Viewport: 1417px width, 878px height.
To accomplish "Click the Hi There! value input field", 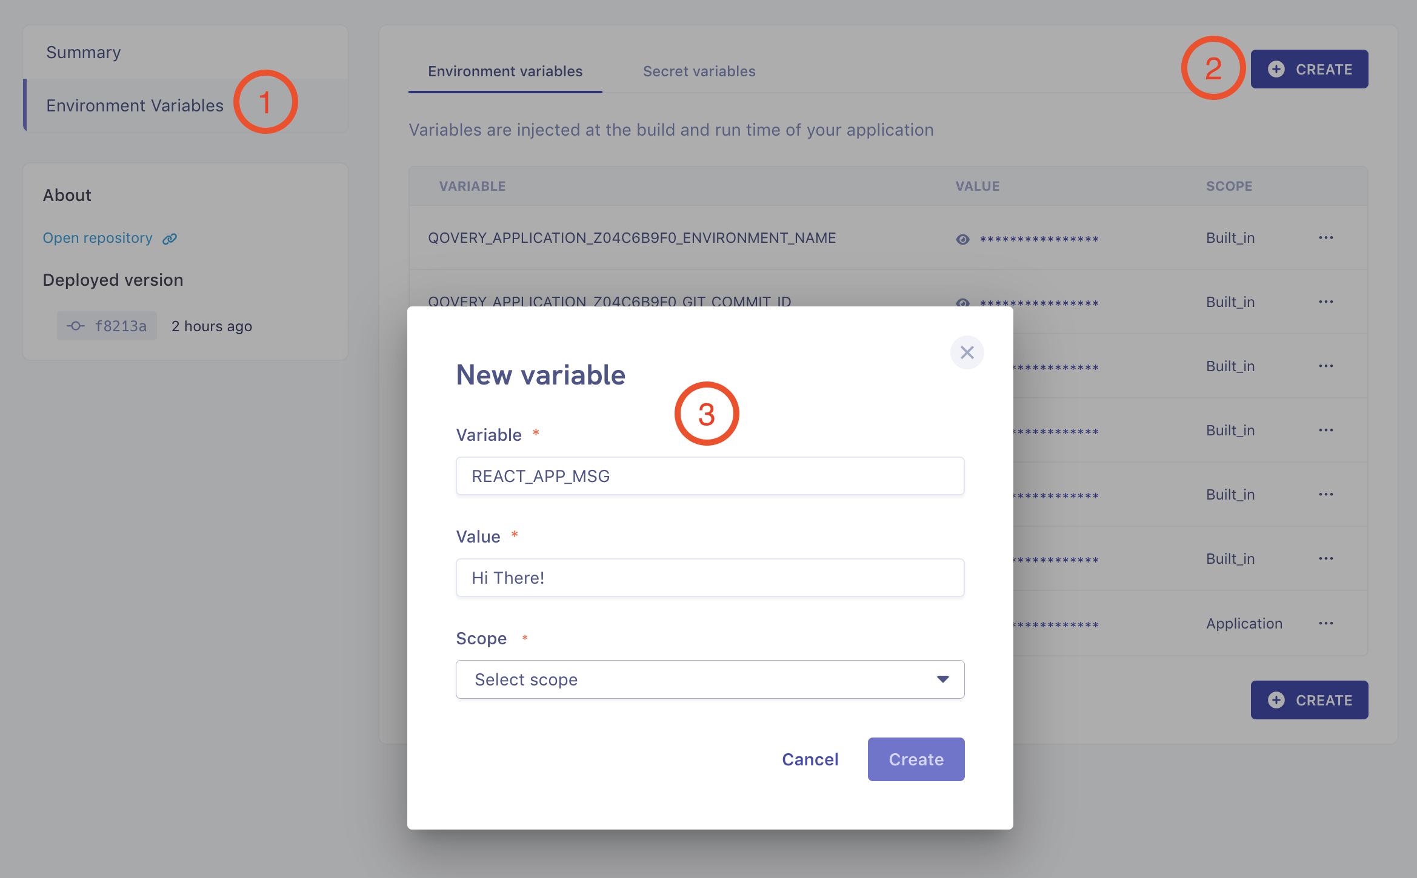I will point(710,576).
